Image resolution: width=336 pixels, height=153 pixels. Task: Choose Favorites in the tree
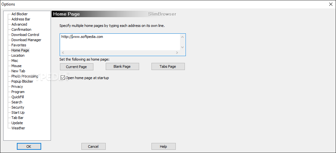(x=19, y=45)
